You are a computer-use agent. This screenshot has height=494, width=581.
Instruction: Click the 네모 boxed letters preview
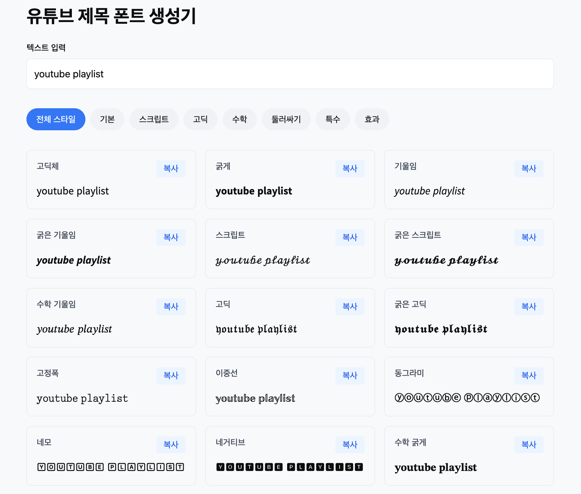click(111, 467)
